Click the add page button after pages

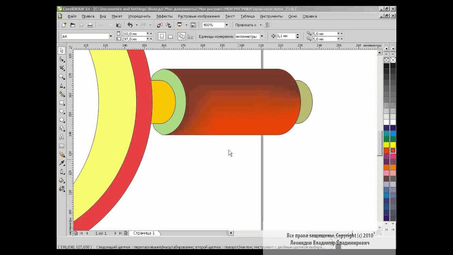[x=126, y=233]
